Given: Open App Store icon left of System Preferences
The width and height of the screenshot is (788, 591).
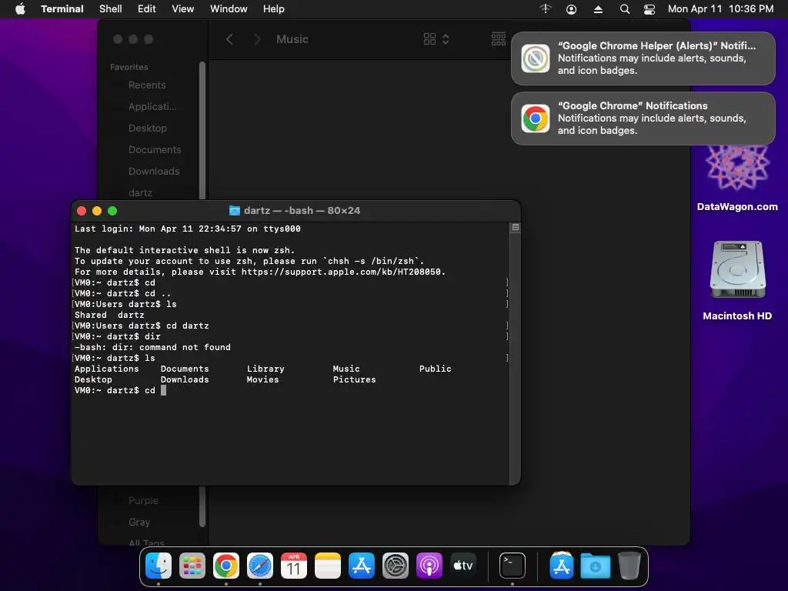Looking at the screenshot, I should click(x=362, y=566).
